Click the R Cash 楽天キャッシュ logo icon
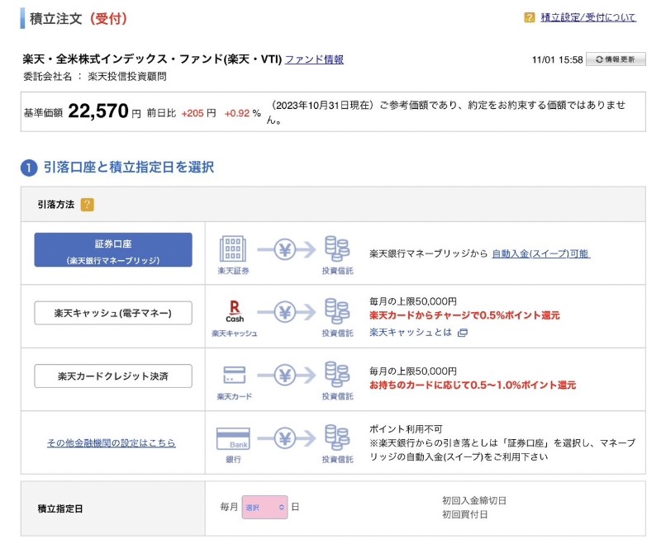The width and height of the screenshot is (661, 544). [x=235, y=311]
